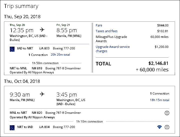Open the Fare details link
The width and height of the screenshot is (180, 137).
tap(99, 25)
